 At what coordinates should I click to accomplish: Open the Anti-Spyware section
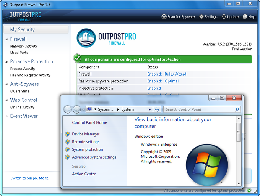[x=24, y=84]
